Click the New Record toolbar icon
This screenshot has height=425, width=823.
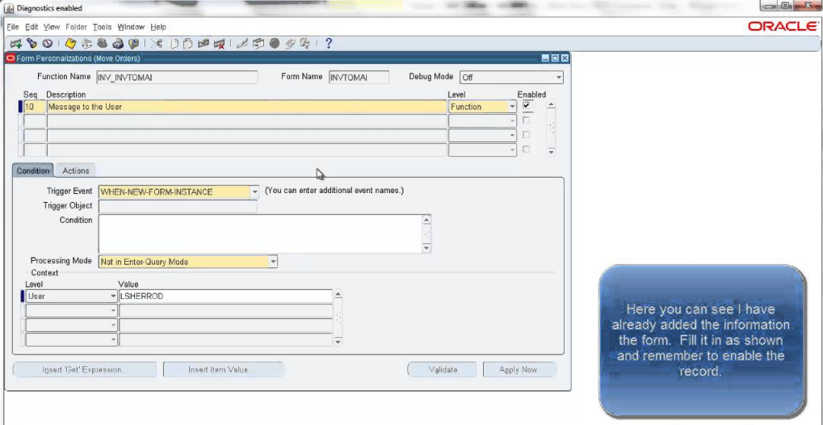[x=15, y=44]
